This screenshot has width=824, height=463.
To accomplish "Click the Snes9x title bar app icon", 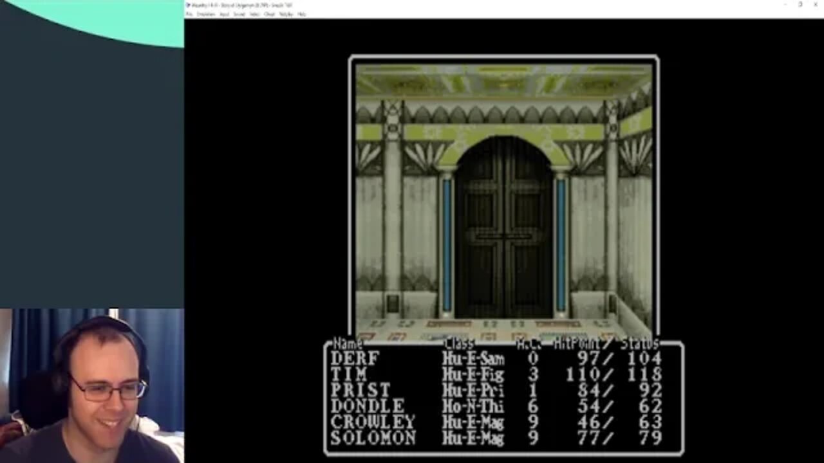I will (188, 5).
